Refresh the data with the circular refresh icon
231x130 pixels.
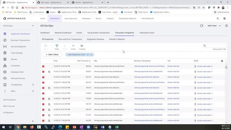(201, 26)
